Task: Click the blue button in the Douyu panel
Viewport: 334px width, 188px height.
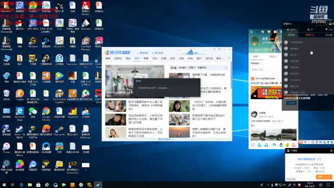Action: [291, 103]
